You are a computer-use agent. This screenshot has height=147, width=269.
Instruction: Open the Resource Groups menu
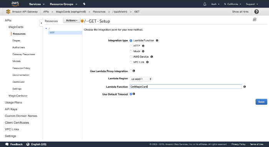(63, 4)
